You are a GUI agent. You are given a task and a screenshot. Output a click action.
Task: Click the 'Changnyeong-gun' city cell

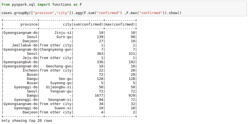click(55, 49)
